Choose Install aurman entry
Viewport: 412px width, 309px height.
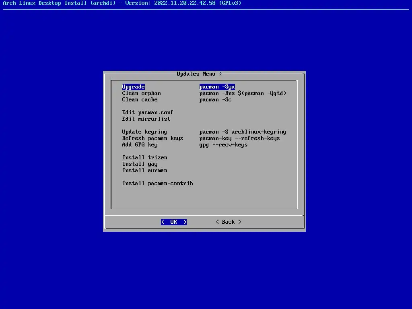(x=145, y=170)
